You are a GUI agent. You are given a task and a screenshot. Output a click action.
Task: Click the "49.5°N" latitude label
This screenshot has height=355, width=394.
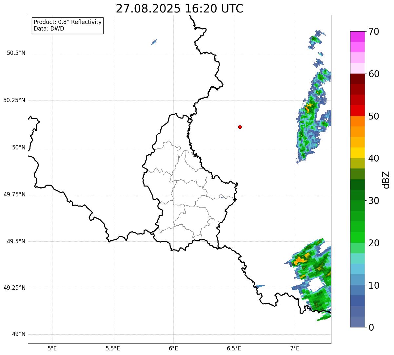16,241
